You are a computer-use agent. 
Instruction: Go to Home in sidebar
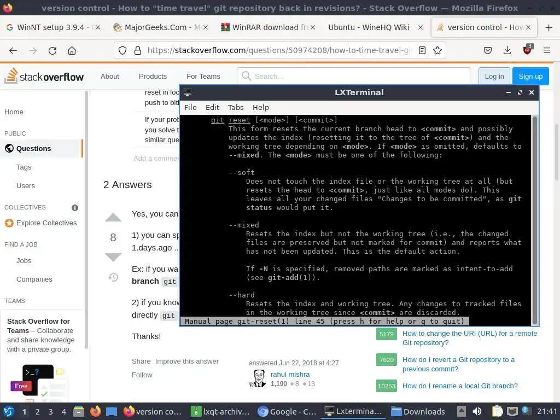(14, 112)
